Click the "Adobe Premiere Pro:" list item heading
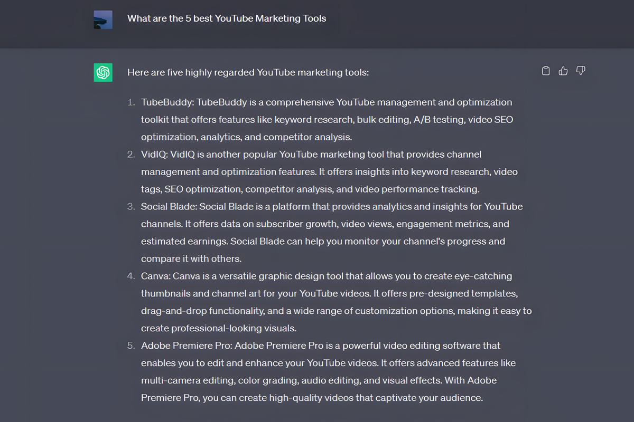Viewport: 634px width, 422px height. pyautogui.click(x=187, y=346)
